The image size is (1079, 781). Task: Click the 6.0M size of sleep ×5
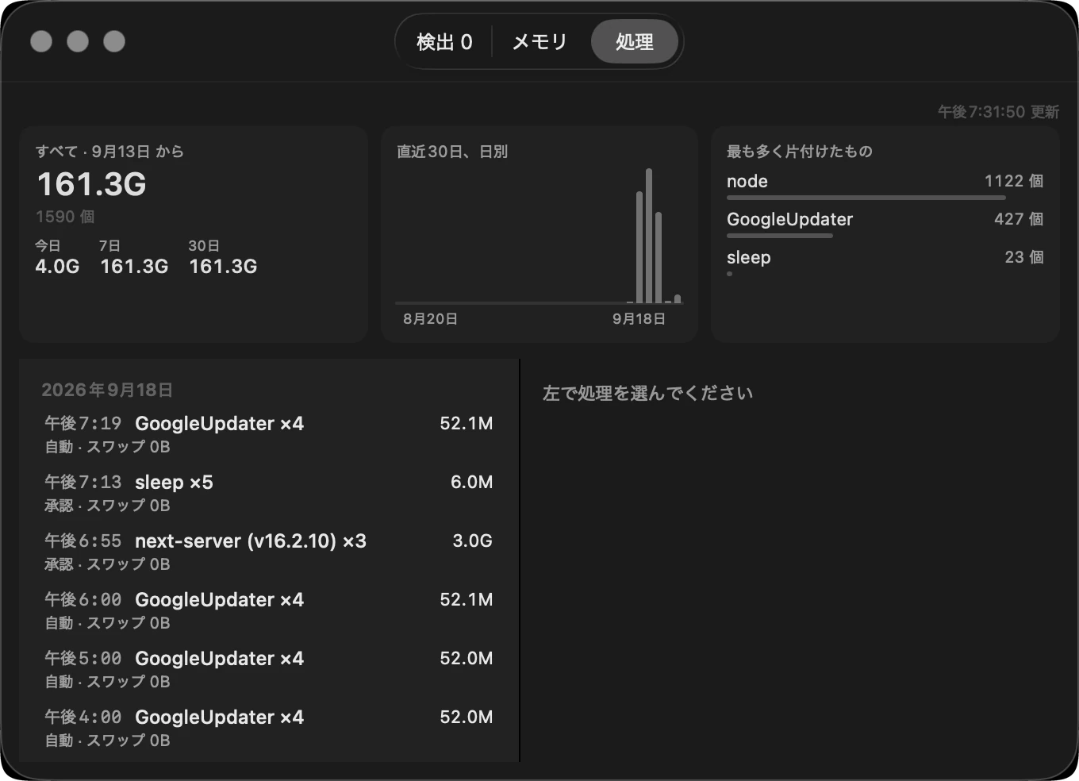pos(471,483)
